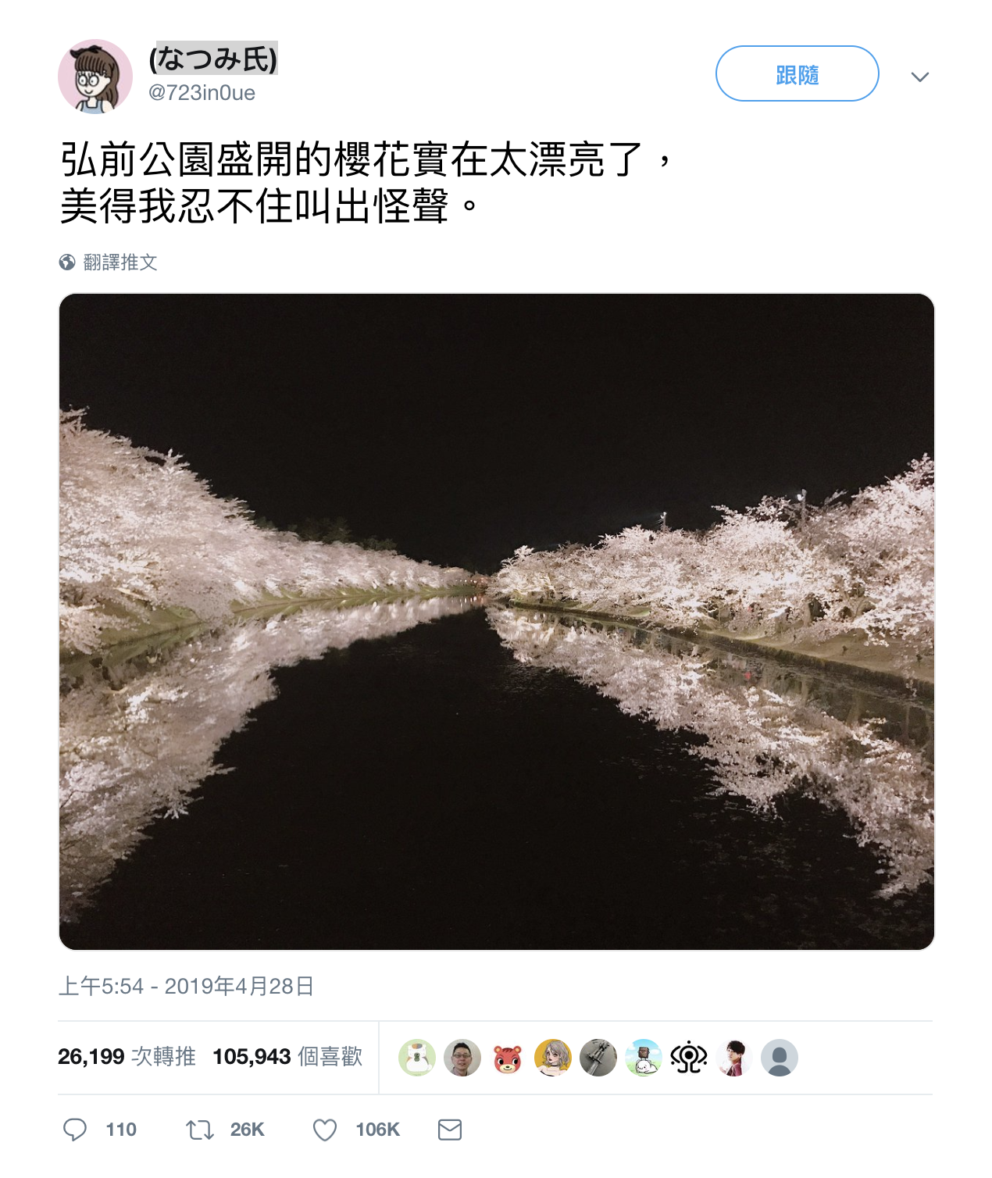The image size is (992, 1178).
Task: Expand the tweet options chevron
Action: pyautogui.click(x=920, y=77)
